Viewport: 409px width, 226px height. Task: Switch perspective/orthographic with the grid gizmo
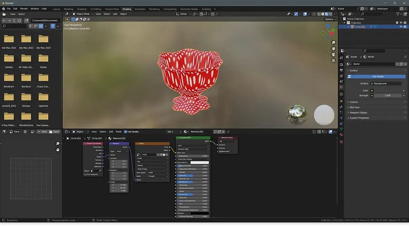pyautogui.click(x=333, y=61)
